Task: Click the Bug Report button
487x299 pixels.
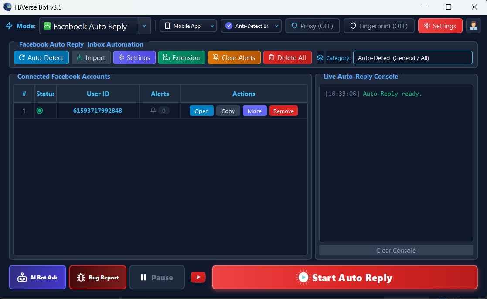Action: pyautogui.click(x=98, y=277)
